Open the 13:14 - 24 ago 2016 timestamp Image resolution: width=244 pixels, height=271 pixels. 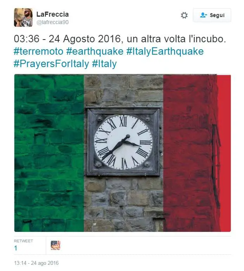36,263
